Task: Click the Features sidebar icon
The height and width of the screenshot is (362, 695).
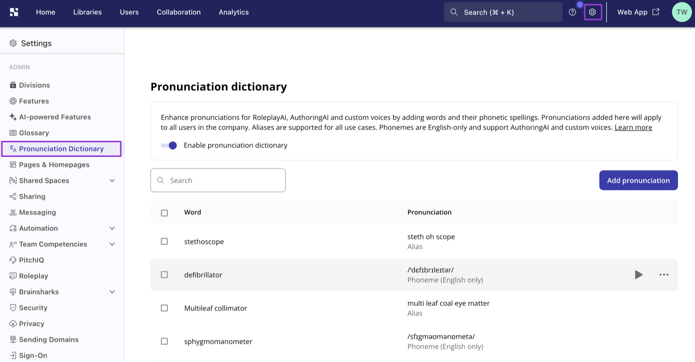Action: [x=13, y=101]
